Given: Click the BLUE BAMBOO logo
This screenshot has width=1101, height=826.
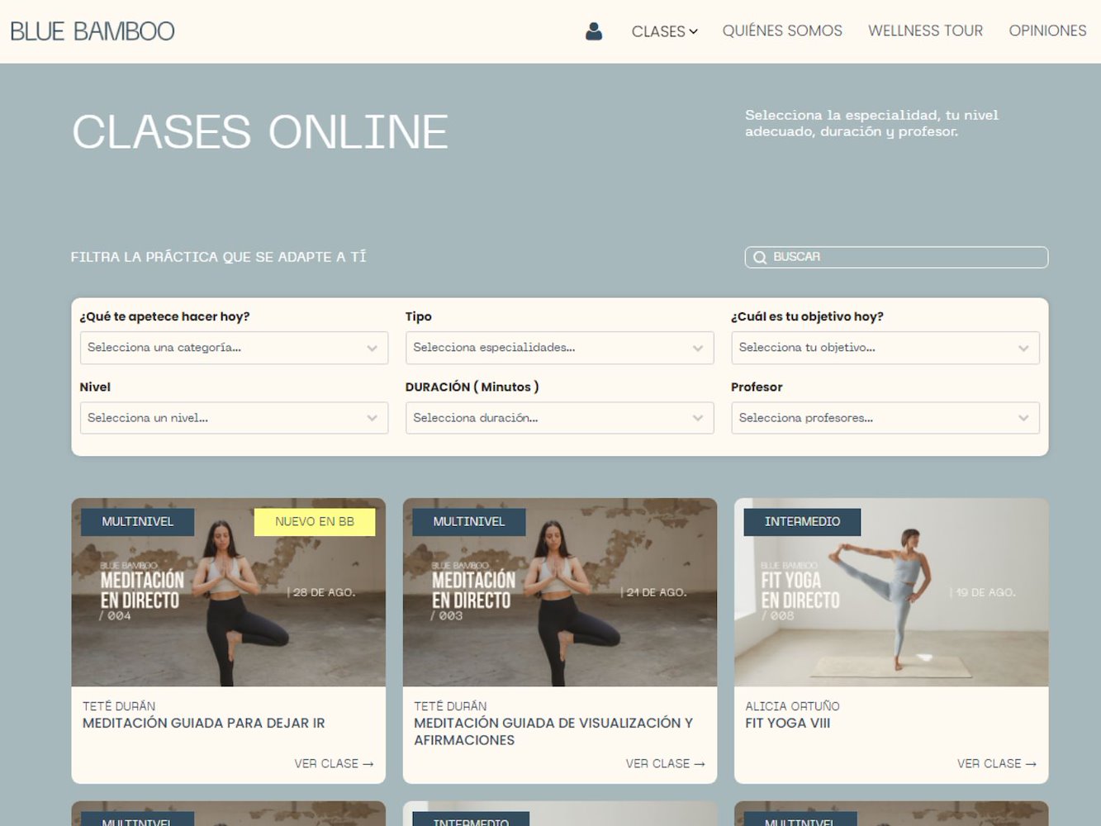Looking at the screenshot, I should (93, 31).
